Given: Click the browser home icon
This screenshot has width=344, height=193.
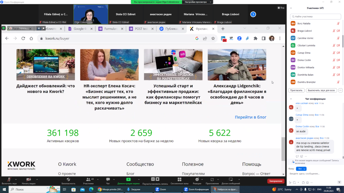Looking at the screenshot, I should pyautogui.click(x=31, y=38).
